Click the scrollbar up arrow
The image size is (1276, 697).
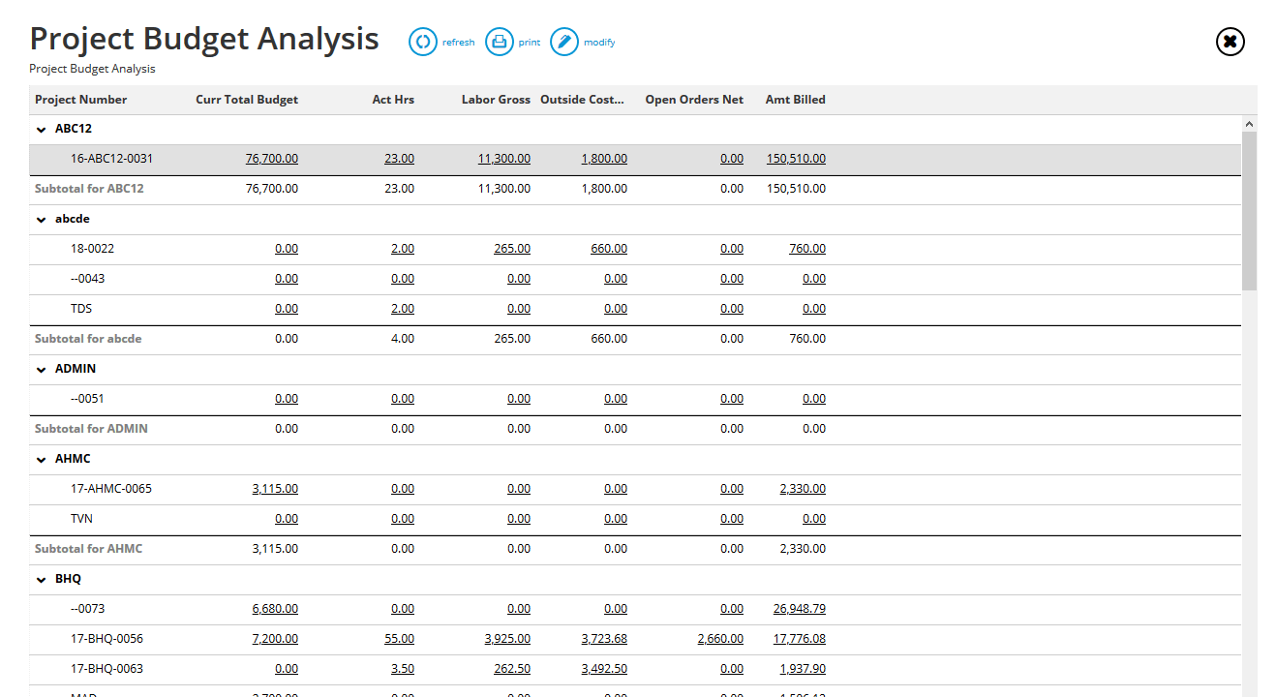[x=1249, y=123]
